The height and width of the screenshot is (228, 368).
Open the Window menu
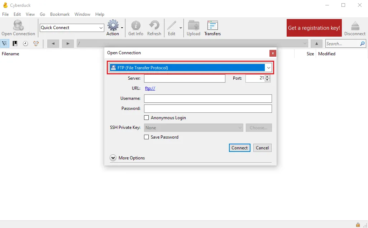tap(82, 14)
